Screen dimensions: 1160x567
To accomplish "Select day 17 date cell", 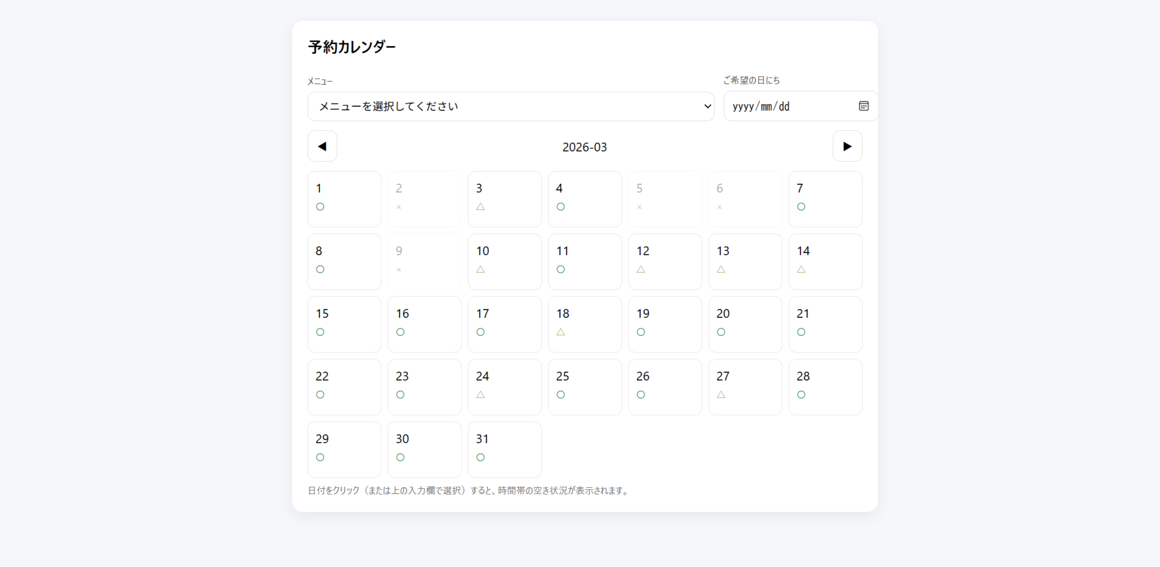I will coord(505,325).
